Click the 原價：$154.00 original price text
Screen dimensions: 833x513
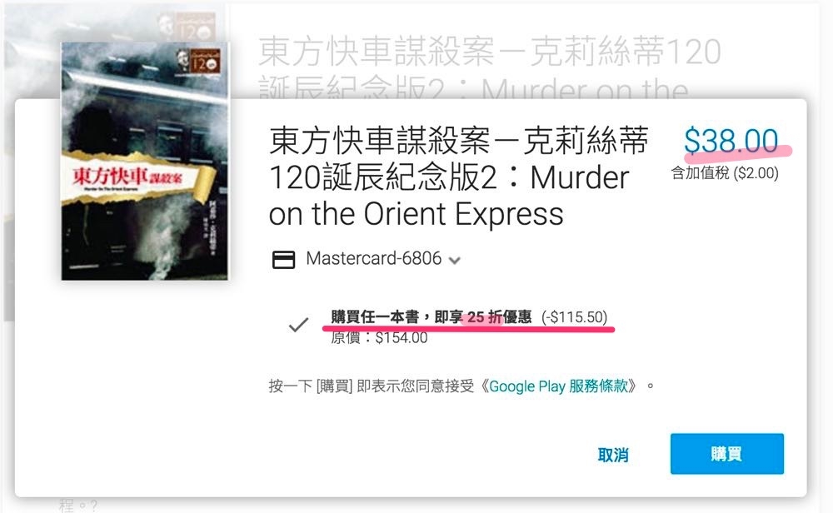pos(379,338)
